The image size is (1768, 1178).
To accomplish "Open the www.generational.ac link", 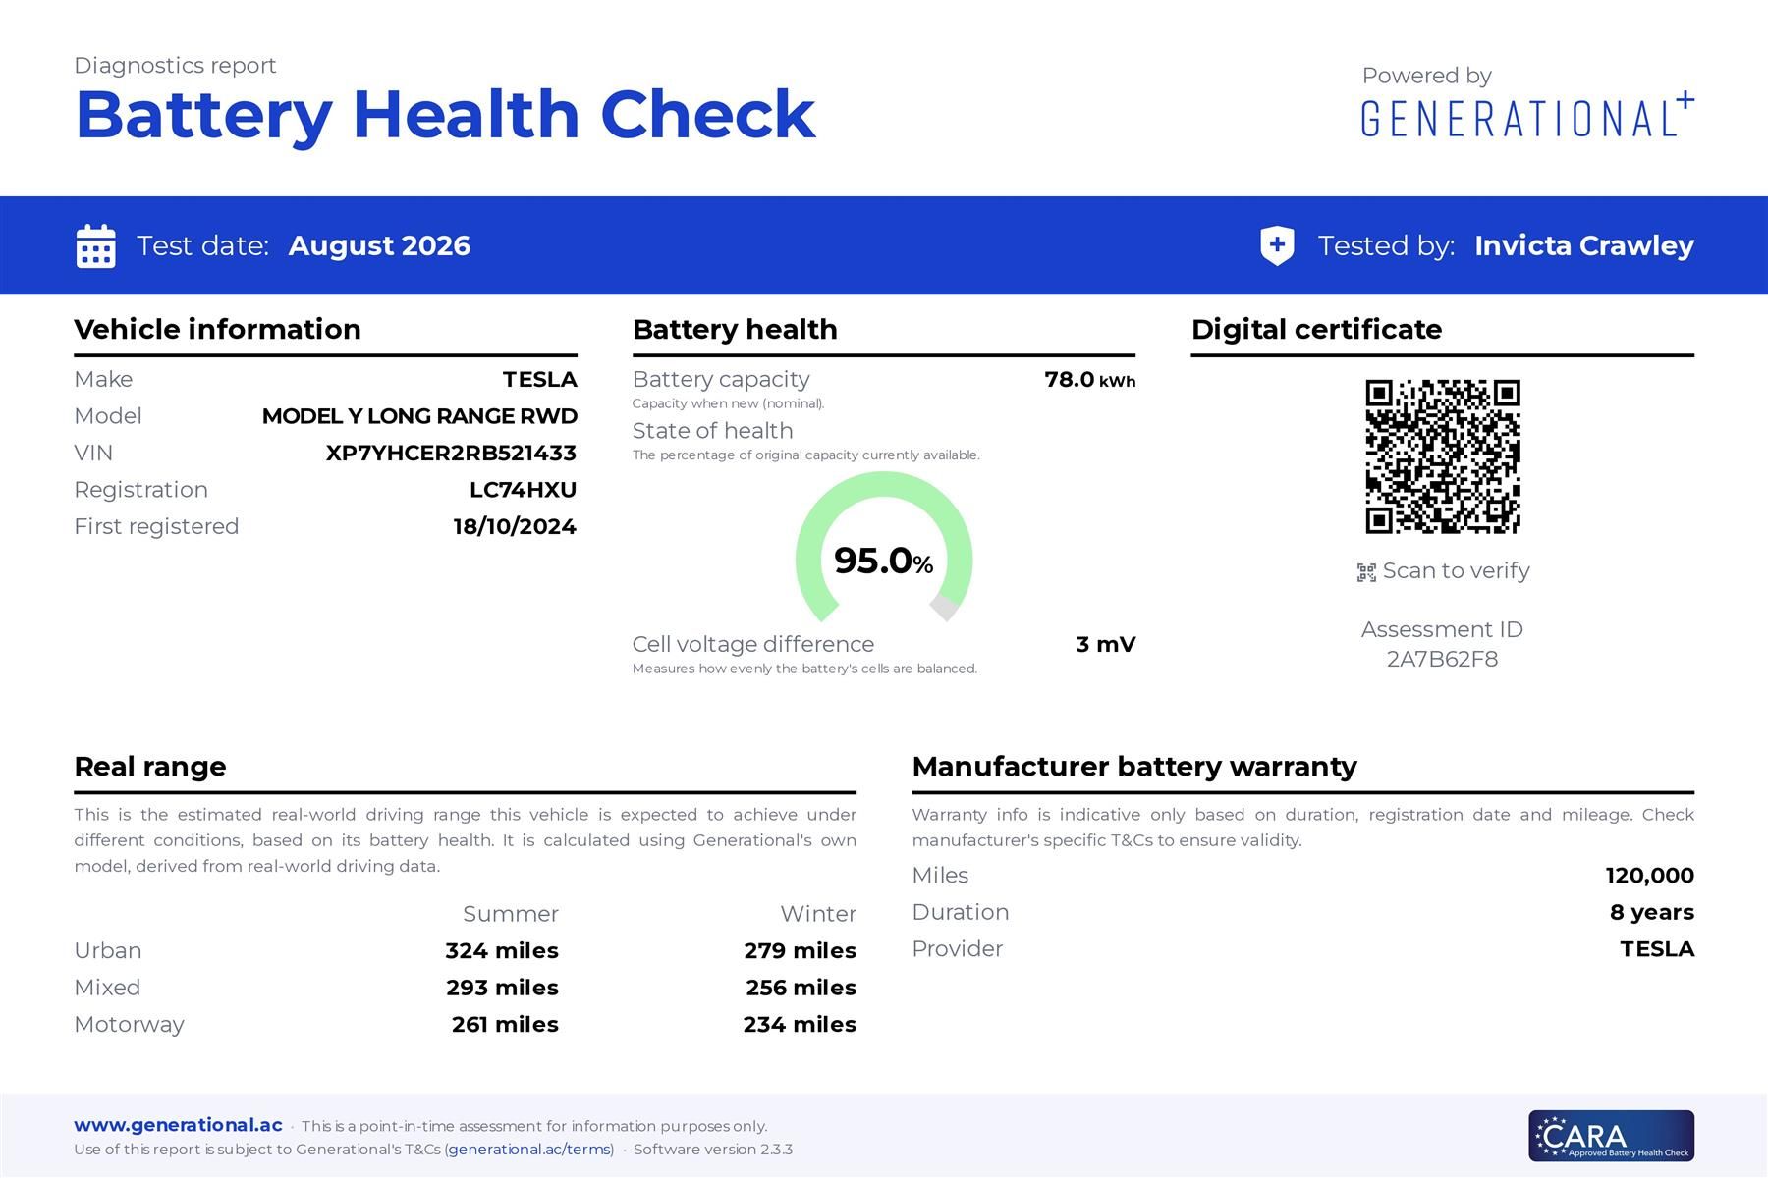I will click(x=178, y=1125).
